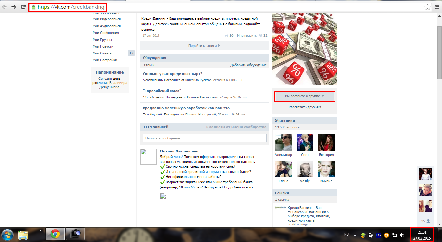Show hidden tray icons with the arrow
Screen dimensions: 442x242
[355, 235]
